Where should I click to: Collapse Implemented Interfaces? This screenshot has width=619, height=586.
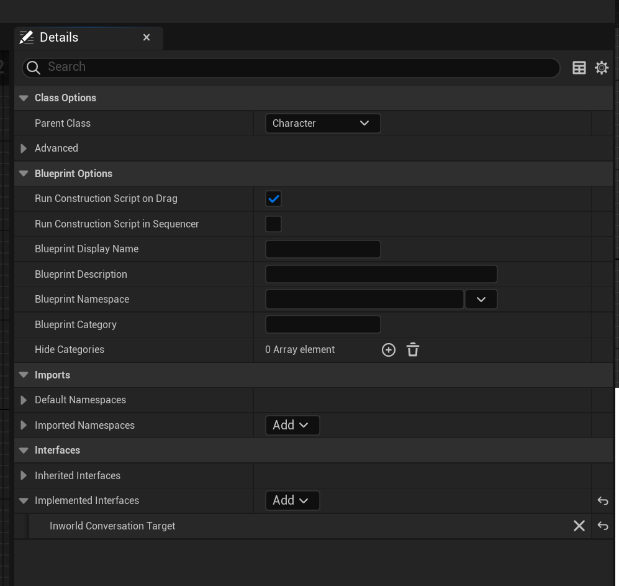click(x=24, y=501)
